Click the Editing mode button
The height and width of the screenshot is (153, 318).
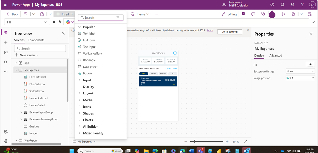[x=229, y=14]
